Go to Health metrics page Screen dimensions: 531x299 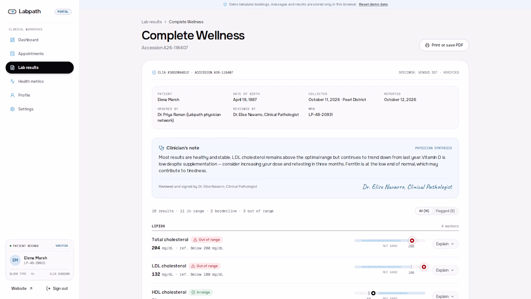click(40, 81)
